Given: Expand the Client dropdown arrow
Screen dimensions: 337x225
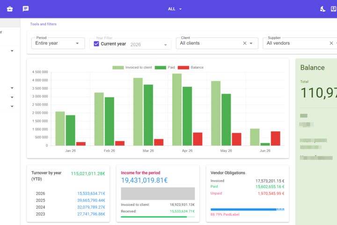Looking at the screenshot, I should [x=251, y=43].
